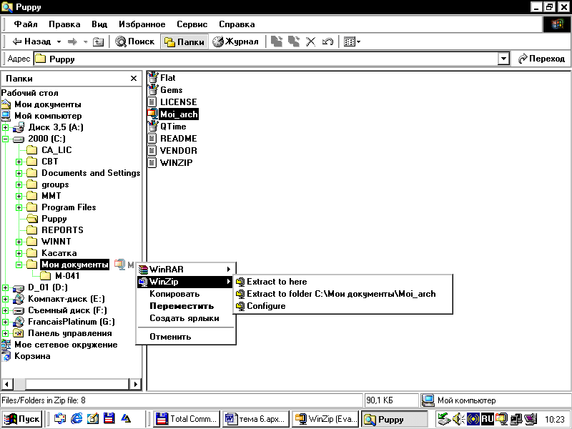Choose Configure in WinZip submenu
The image size is (572, 429).
(343, 306)
